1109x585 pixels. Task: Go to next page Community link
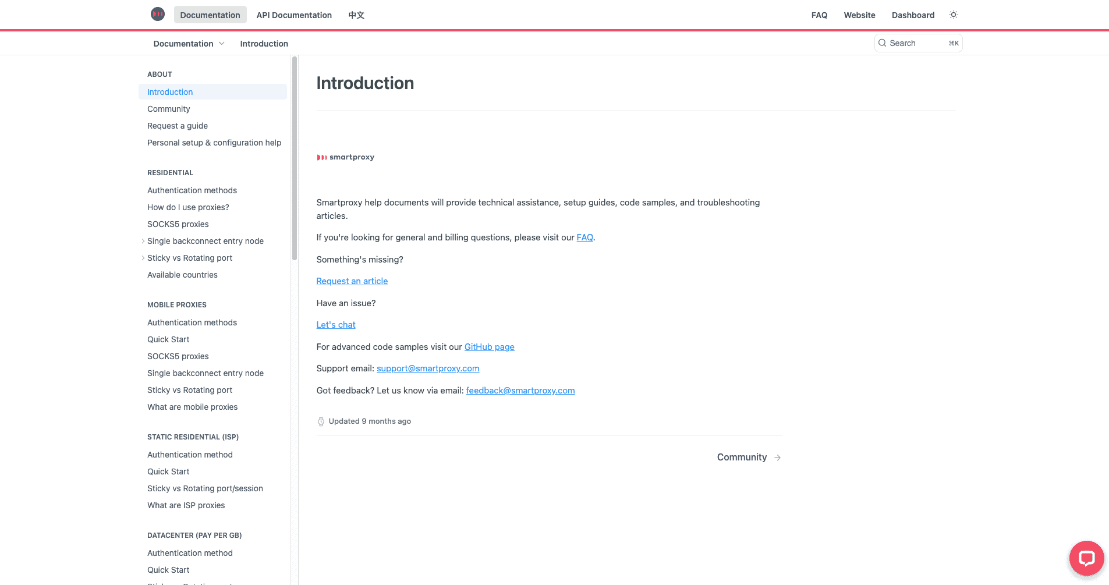749,458
